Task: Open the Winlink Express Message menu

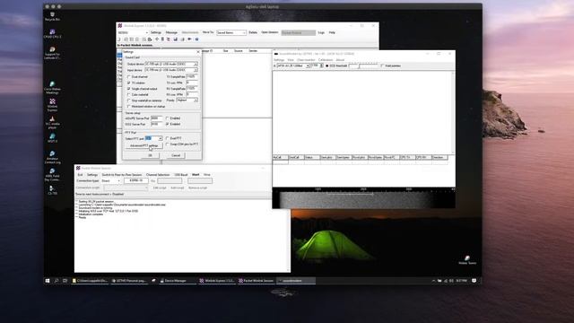Action: click(x=171, y=32)
